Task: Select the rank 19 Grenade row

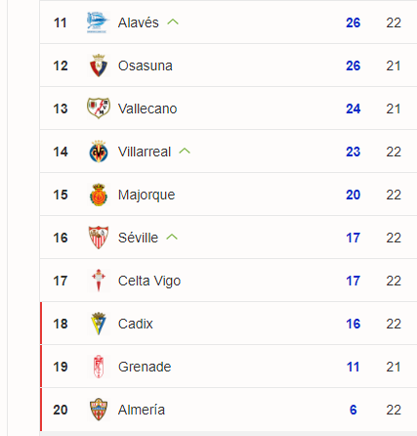Action: (229, 367)
